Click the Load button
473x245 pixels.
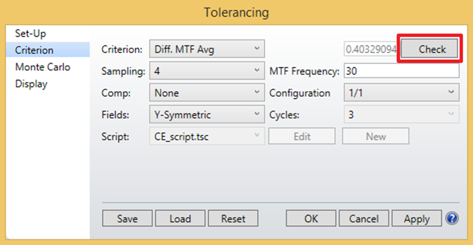click(x=180, y=219)
